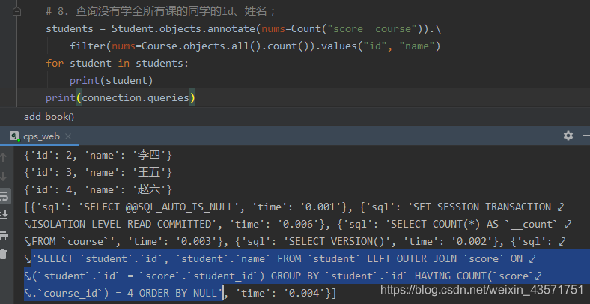Click 'print(student)' line
Screen dimensions: 590x304
[111, 81]
